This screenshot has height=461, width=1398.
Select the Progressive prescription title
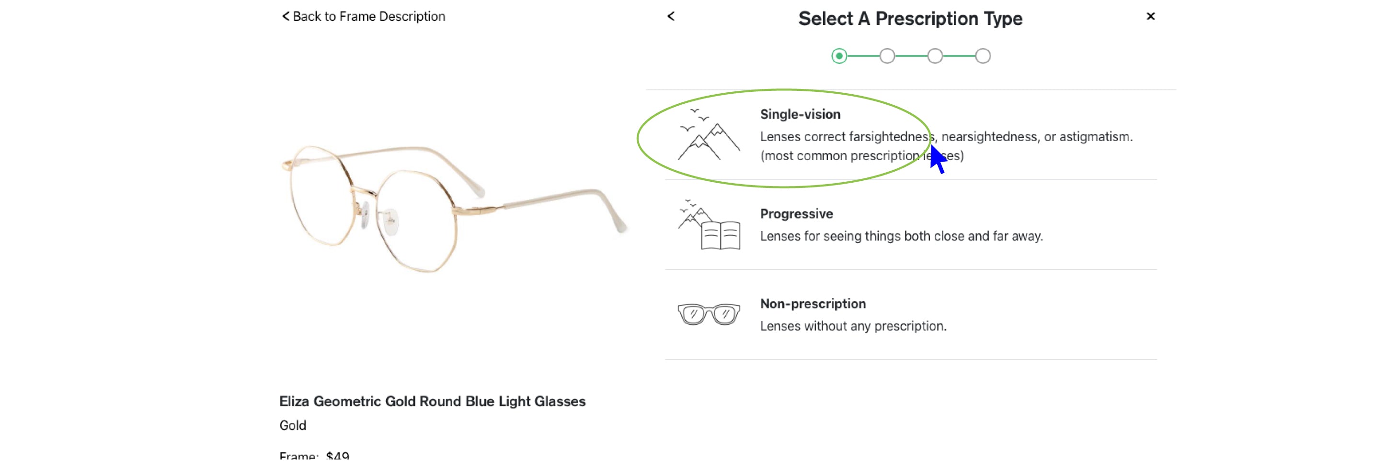(x=796, y=214)
